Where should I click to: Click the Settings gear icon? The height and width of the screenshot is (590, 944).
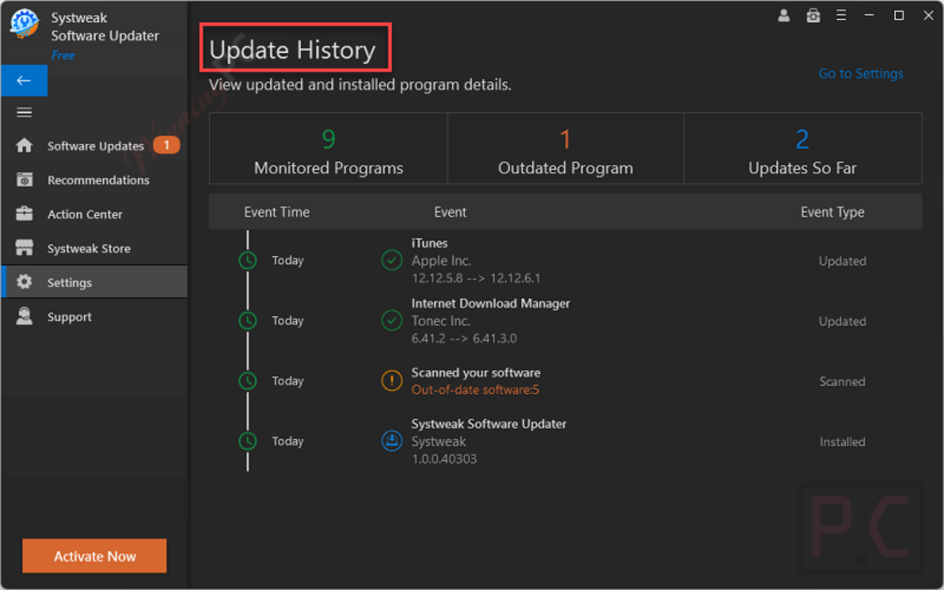[24, 281]
